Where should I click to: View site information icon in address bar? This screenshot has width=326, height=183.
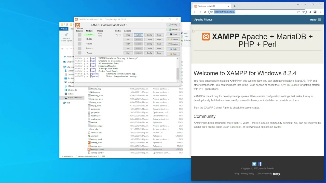tap(211, 12)
